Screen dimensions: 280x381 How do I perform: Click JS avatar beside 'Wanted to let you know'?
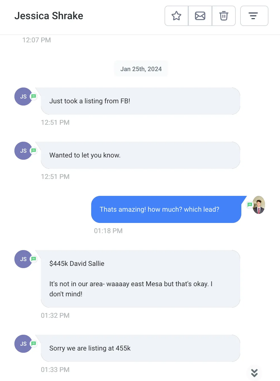pyautogui.click(x=23, y=151)
